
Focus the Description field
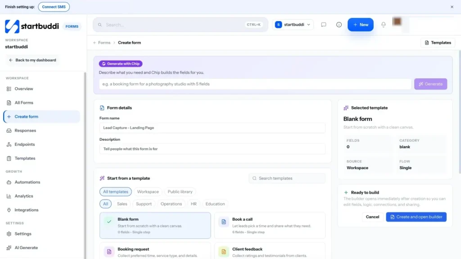[x=212, y=149]
